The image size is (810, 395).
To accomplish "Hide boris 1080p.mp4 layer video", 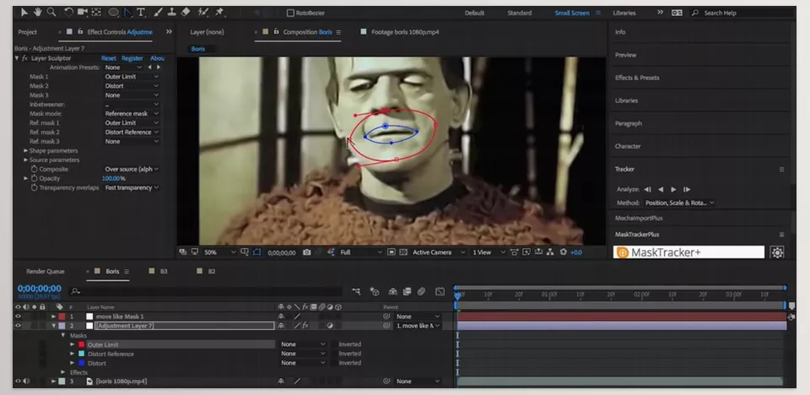I will 18,381.
